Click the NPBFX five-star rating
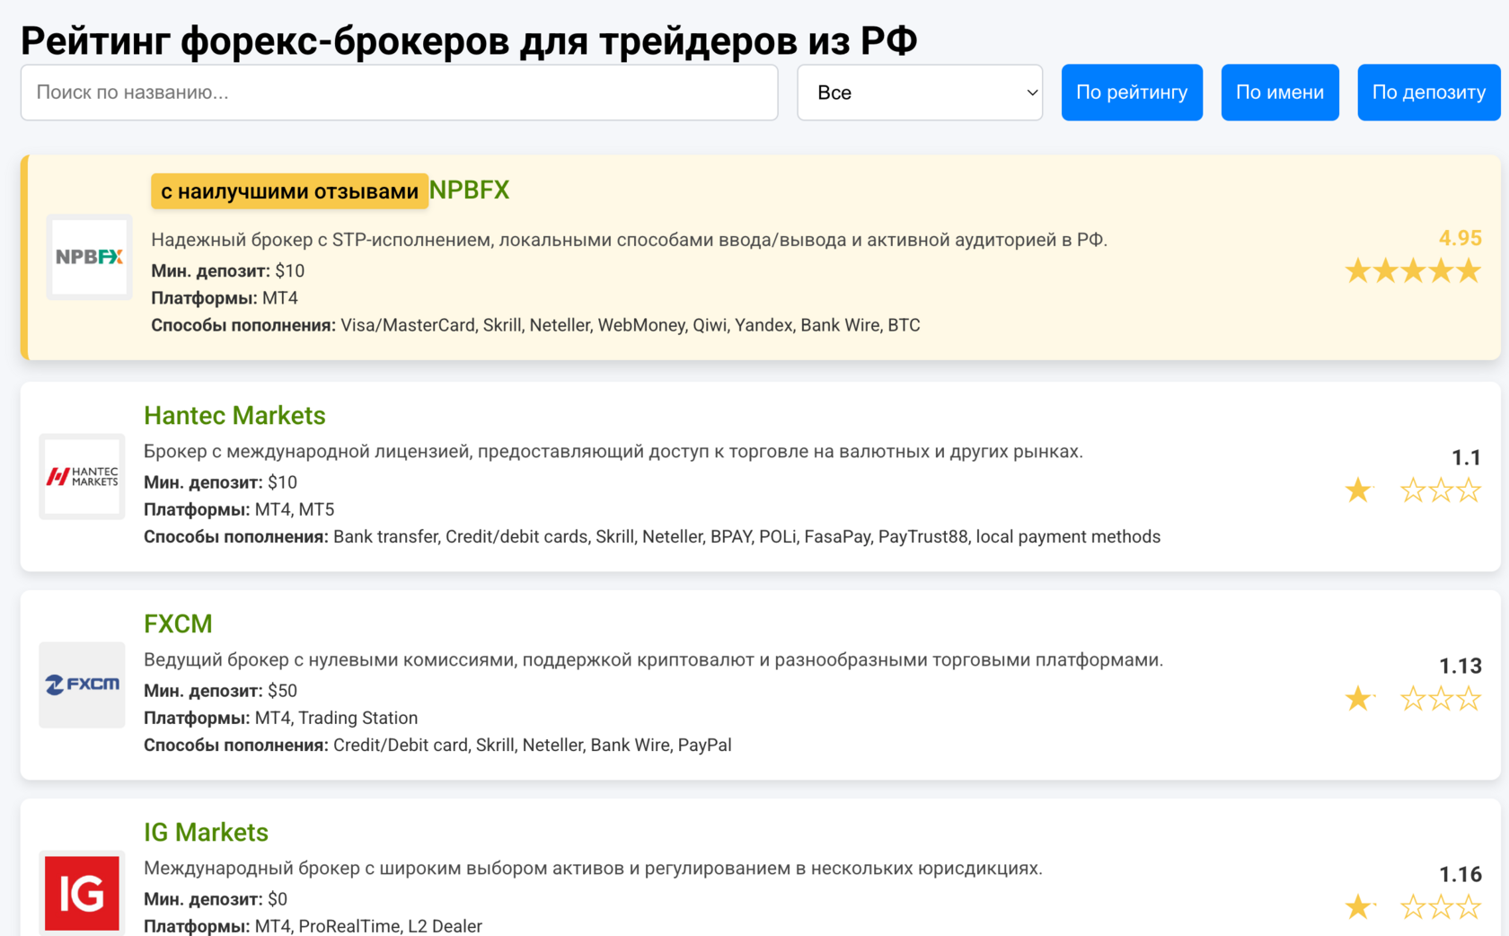1509x936 pixels. (1413, 270)
